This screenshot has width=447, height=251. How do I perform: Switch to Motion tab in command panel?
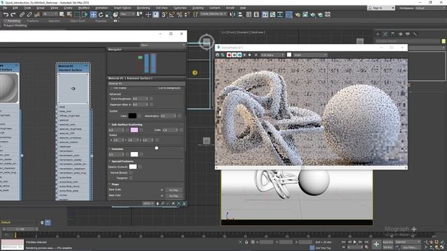(400, 34)
